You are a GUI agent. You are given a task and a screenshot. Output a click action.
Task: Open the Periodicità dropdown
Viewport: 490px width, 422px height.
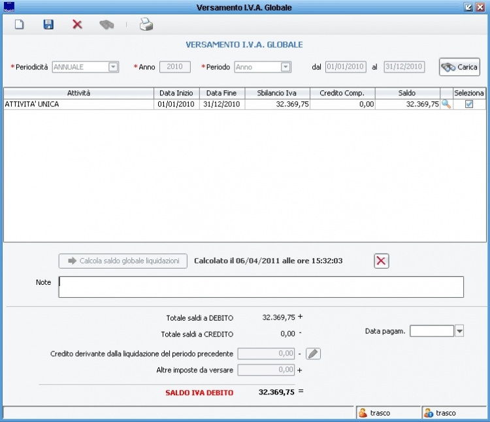coord(113,67)
